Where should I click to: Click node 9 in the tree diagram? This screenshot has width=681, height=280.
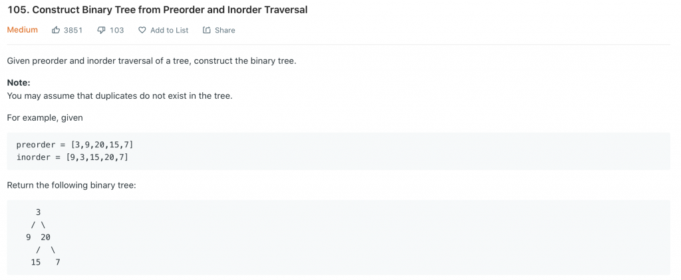[x=29, y=237]
